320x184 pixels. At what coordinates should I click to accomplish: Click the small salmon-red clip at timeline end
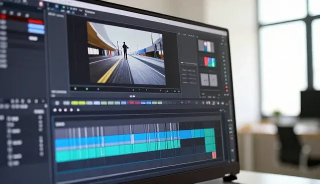pos(214,155)
